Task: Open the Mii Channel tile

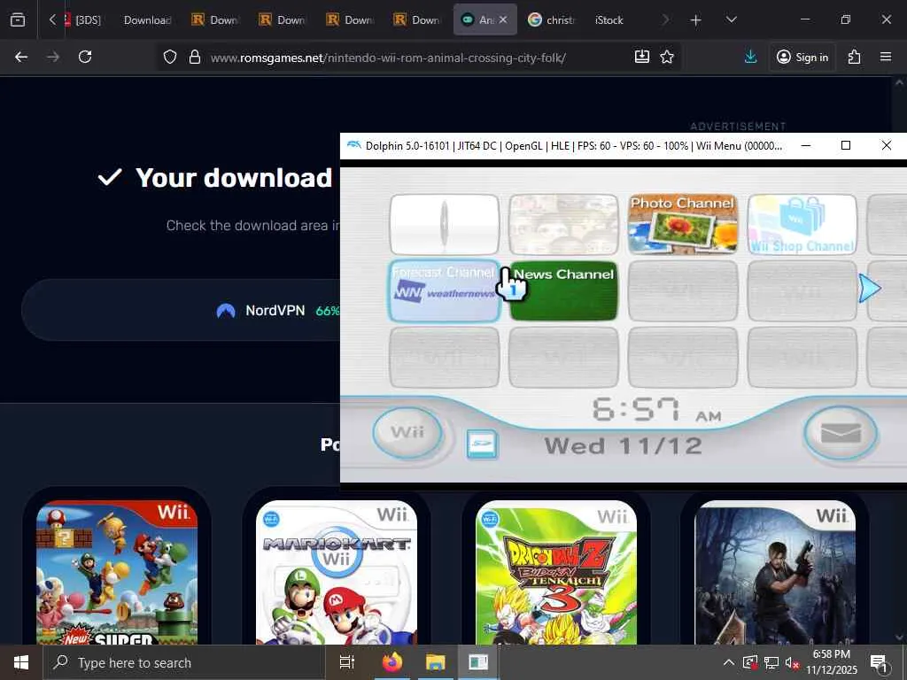Action: pos(563,224)
